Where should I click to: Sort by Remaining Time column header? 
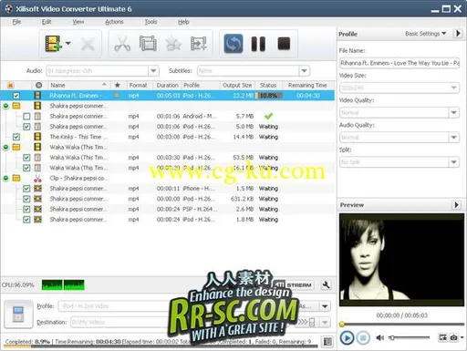coord(307,85)
